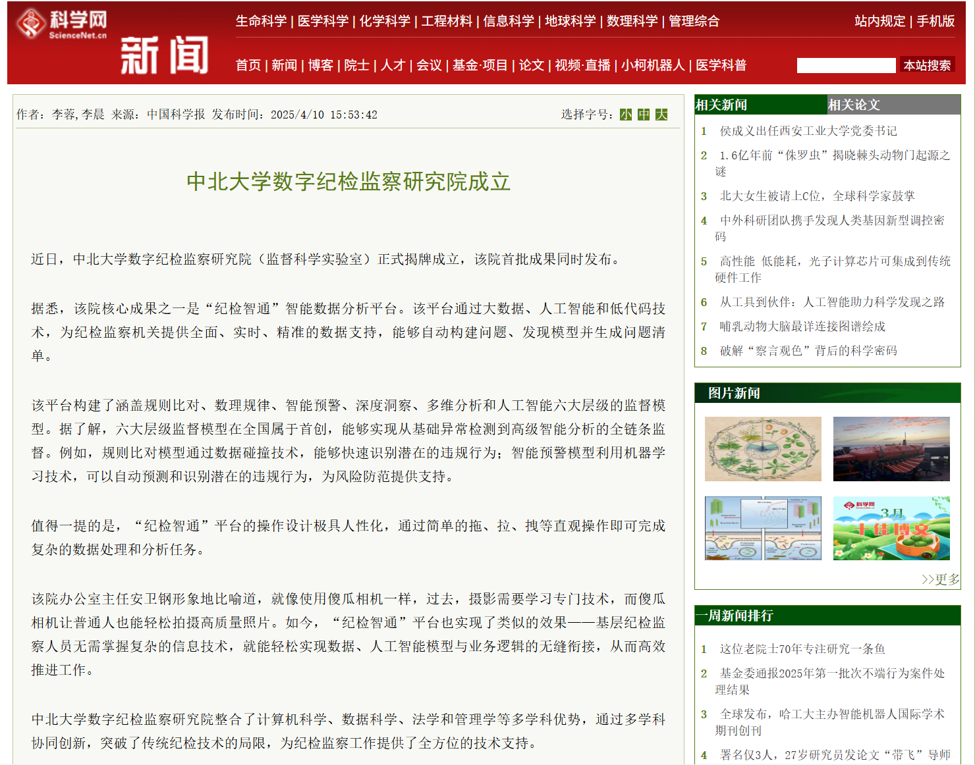
Task: Click the ScienceNet.cn logo
Action: (62, 24)
